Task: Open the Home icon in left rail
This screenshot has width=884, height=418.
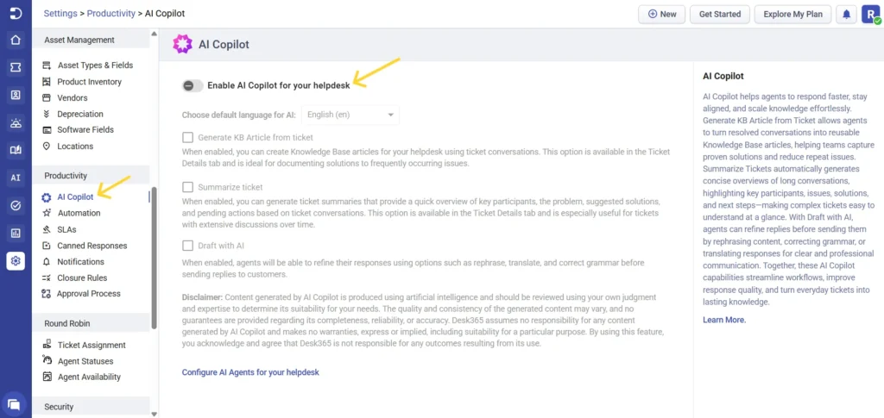Action: tap(15, 40)
